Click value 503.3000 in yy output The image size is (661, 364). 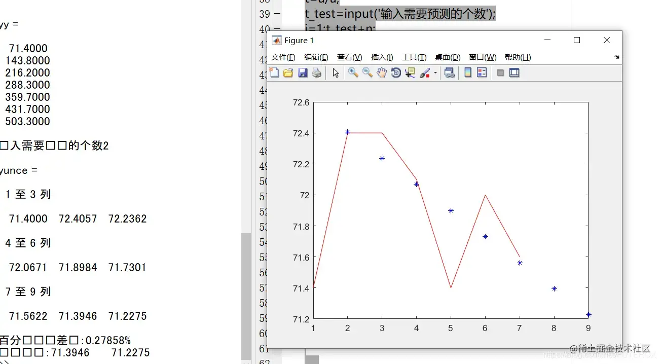coord(27,122)
